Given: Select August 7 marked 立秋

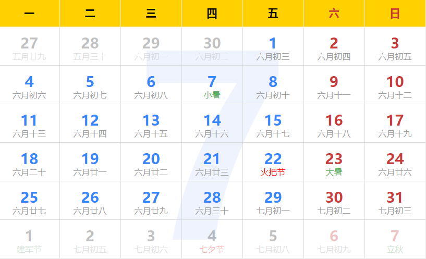Looking at the screenshot, I should click(395, 239).
